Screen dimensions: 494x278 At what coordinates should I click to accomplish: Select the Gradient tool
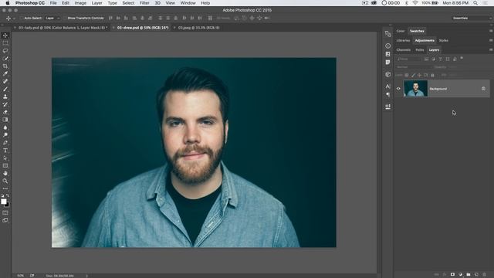click(x=5, y=120)
